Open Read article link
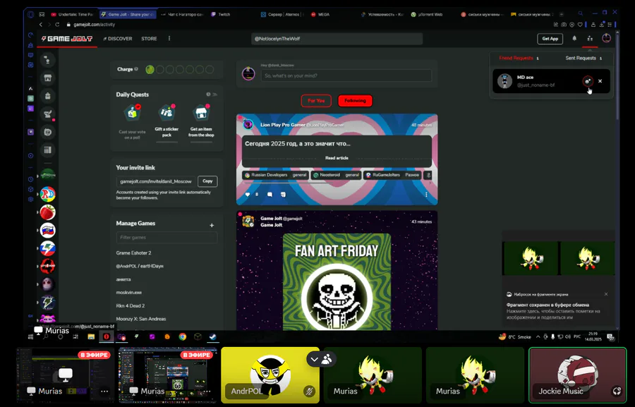The height and width of the screenshot is (407, 635). pos(337,158)
